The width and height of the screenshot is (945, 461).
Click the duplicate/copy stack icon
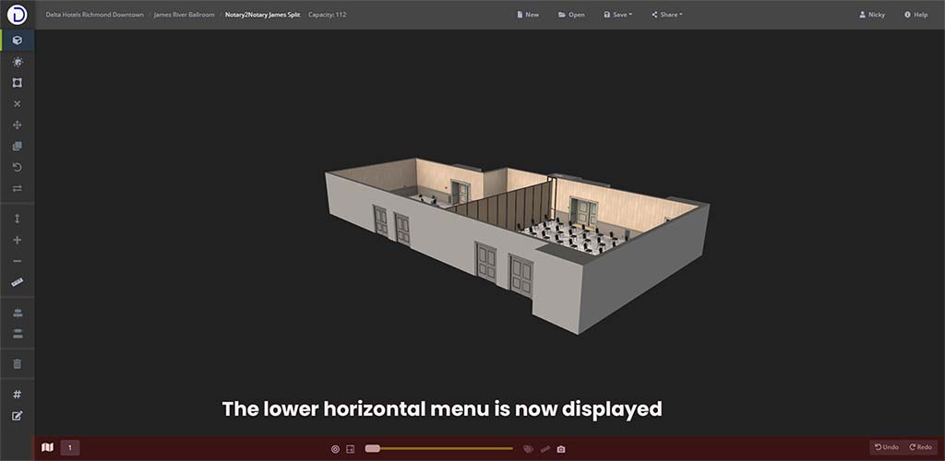[18, 146]
